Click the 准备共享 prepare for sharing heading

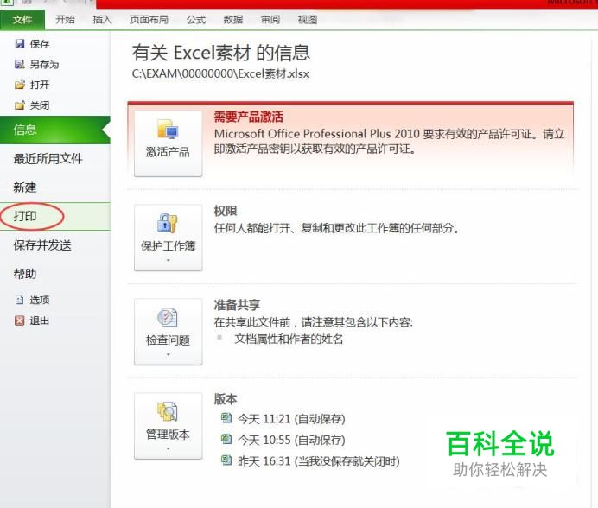[237, 305]
